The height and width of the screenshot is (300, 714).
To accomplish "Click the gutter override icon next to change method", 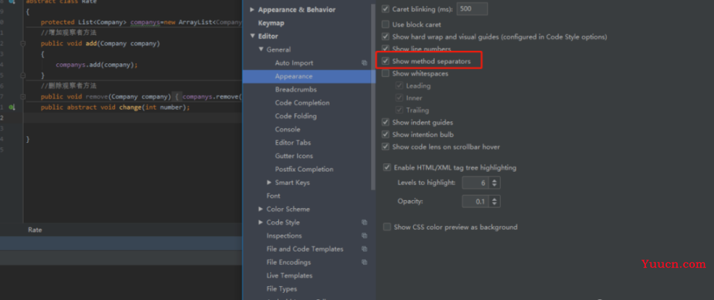I will pyautogui.click(x=12, y=107).
